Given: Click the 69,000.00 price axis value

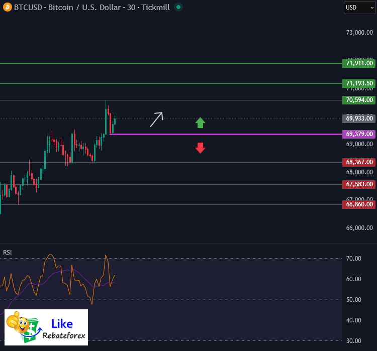Looking at the screenshot, I should [359, 144].
